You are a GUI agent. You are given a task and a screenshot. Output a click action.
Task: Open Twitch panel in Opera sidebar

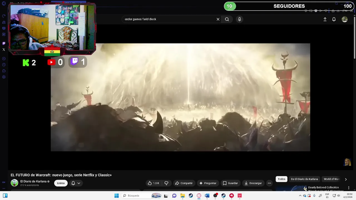[x=4, y=43]
